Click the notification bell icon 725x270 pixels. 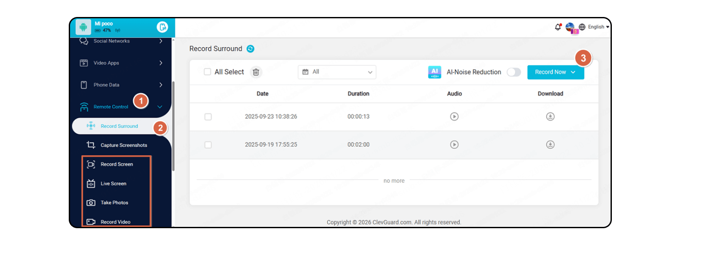[558, 27]
